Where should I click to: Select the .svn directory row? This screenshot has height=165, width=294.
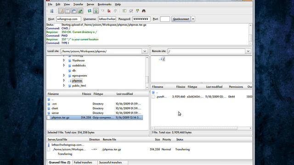[x=95, y=104]
